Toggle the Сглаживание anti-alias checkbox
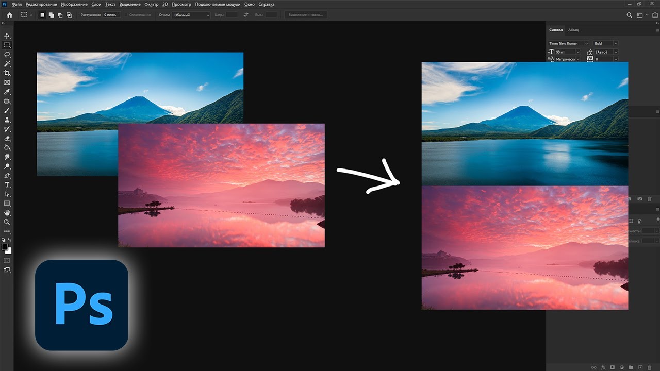The width and height of the screenshot is (660, 371). point(126,15)
